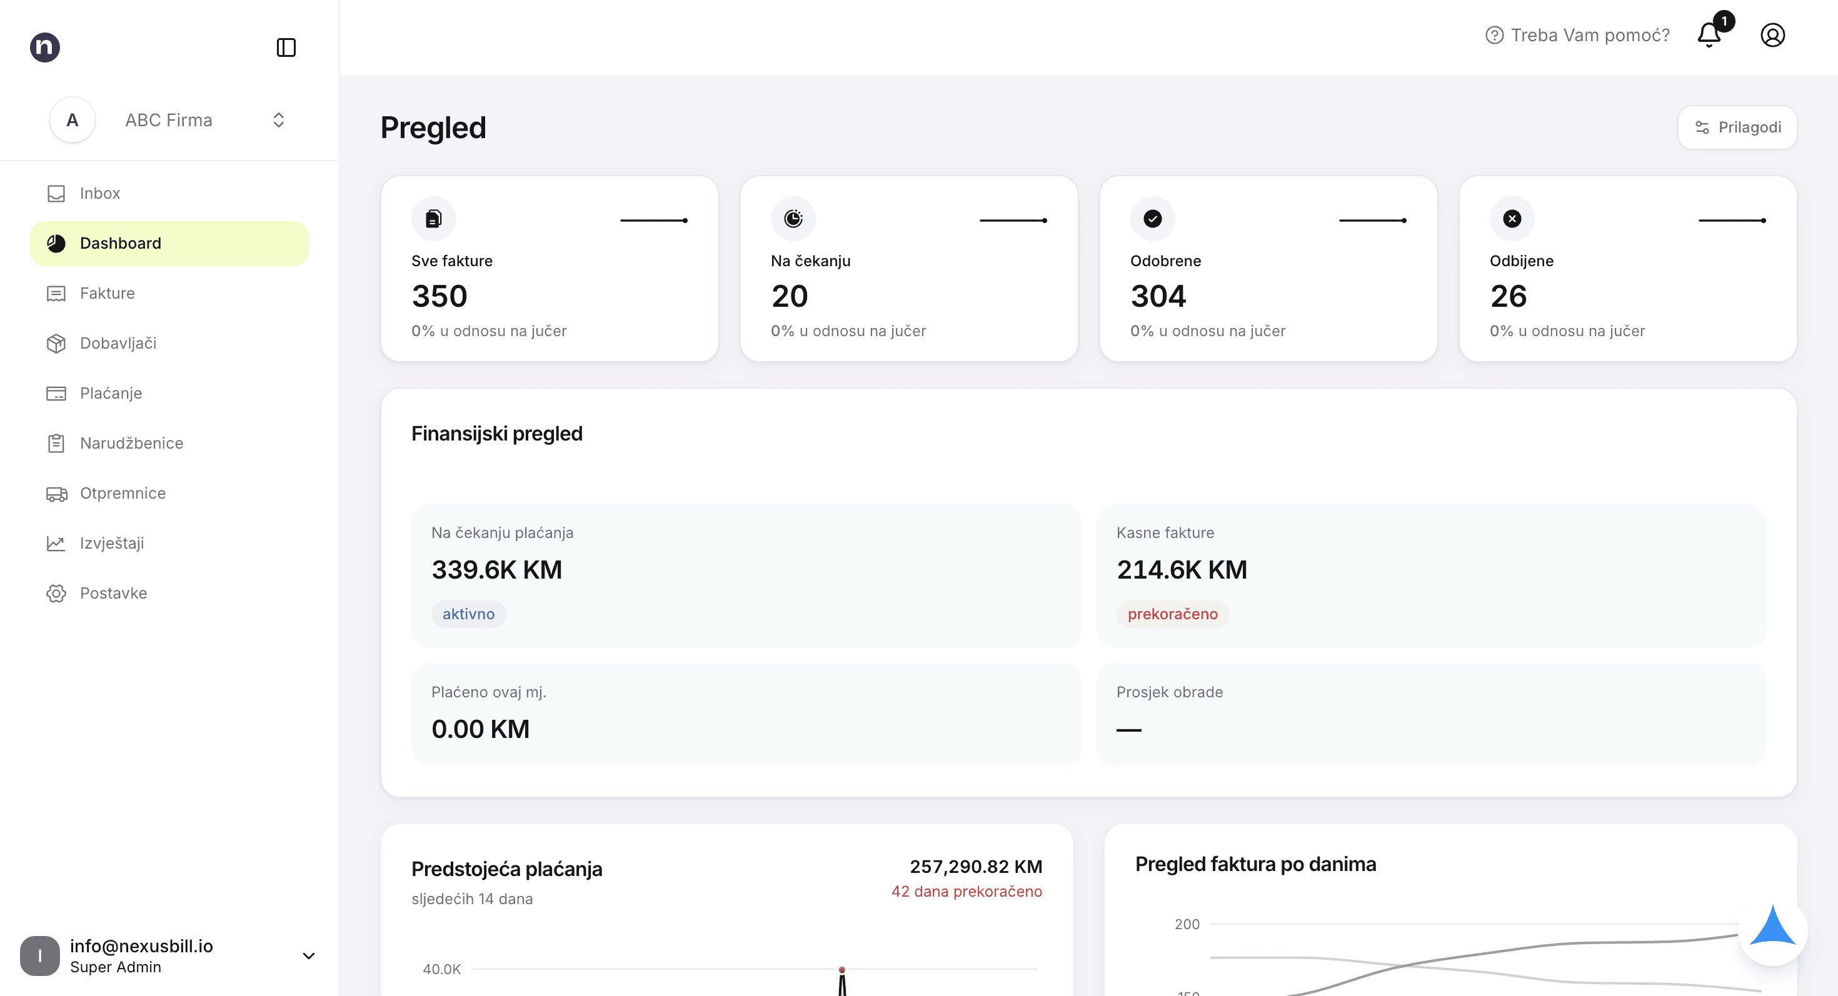
Task: Click the Nexusbill logo icon
Action: point(45,47)
